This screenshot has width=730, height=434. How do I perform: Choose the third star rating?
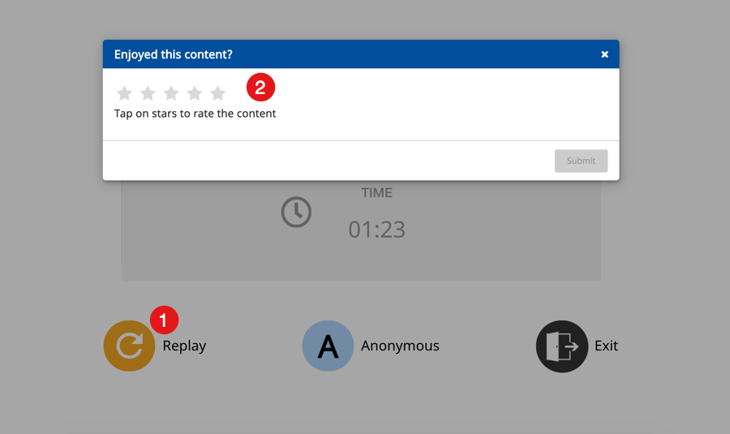pyautogui.click(x=171, y=93)
